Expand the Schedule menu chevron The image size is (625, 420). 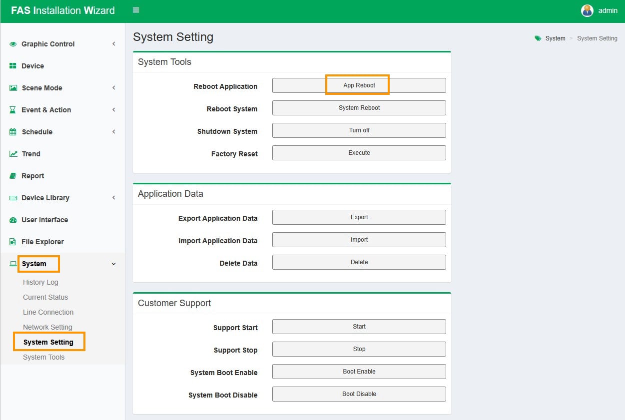(113, 132)
